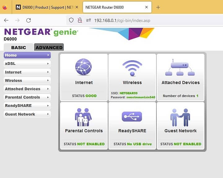Viewport: 223px width, 178px height.
Task: Open Parental Controls in the sidebar
Action: (27, 97)
